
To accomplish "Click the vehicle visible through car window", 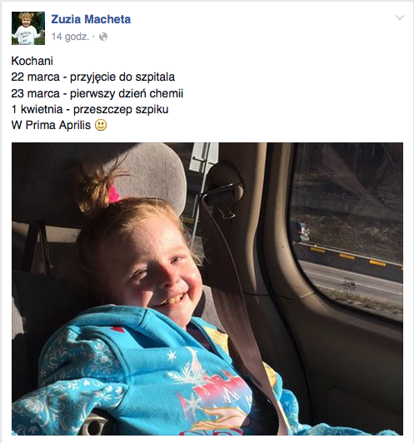I will [301, 232].
